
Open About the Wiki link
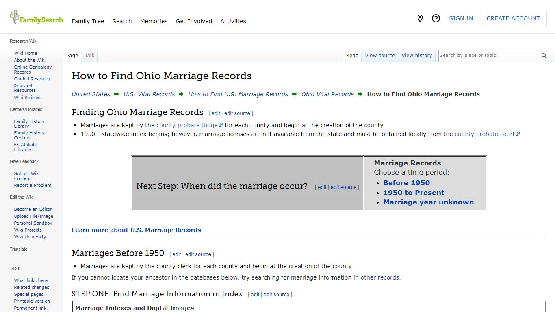30,60
